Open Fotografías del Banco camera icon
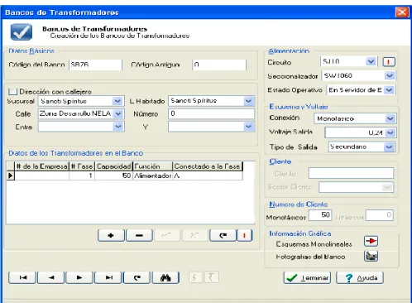This screenshot has height=303, width=412. pos(371,257)
